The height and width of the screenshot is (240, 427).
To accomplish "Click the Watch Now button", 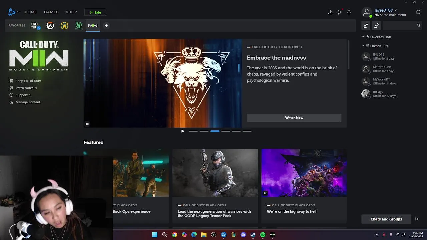I will point(294,118).
